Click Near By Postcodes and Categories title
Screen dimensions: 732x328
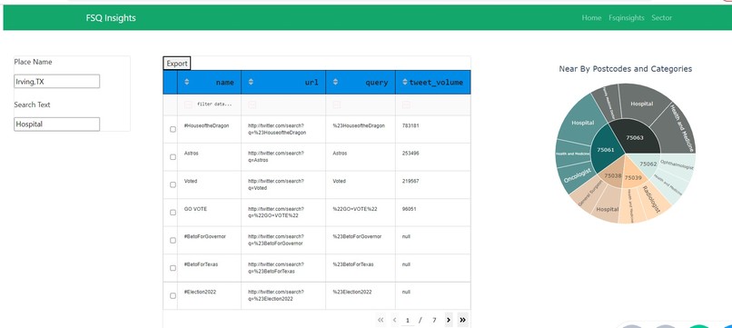[x=626, y=69]
